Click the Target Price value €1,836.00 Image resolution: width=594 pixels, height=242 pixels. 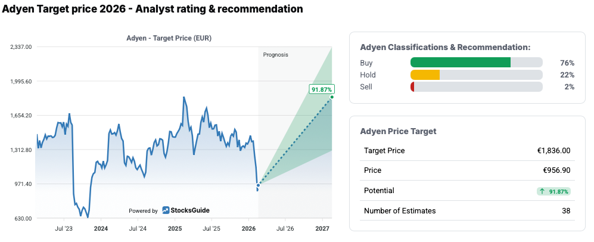tap(553, 151)
